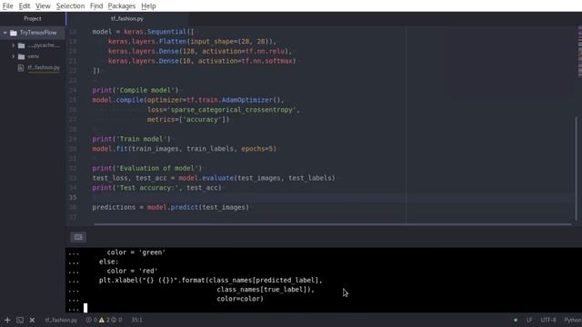This screenshot has height=327, width=582.
Task: Open the Find menu
Action: pyautogui.click(x=96, y=6)
